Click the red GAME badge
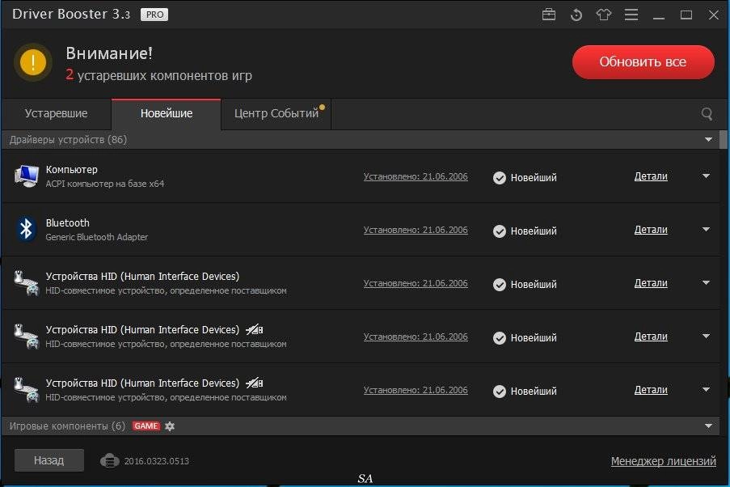 (146, 426)
